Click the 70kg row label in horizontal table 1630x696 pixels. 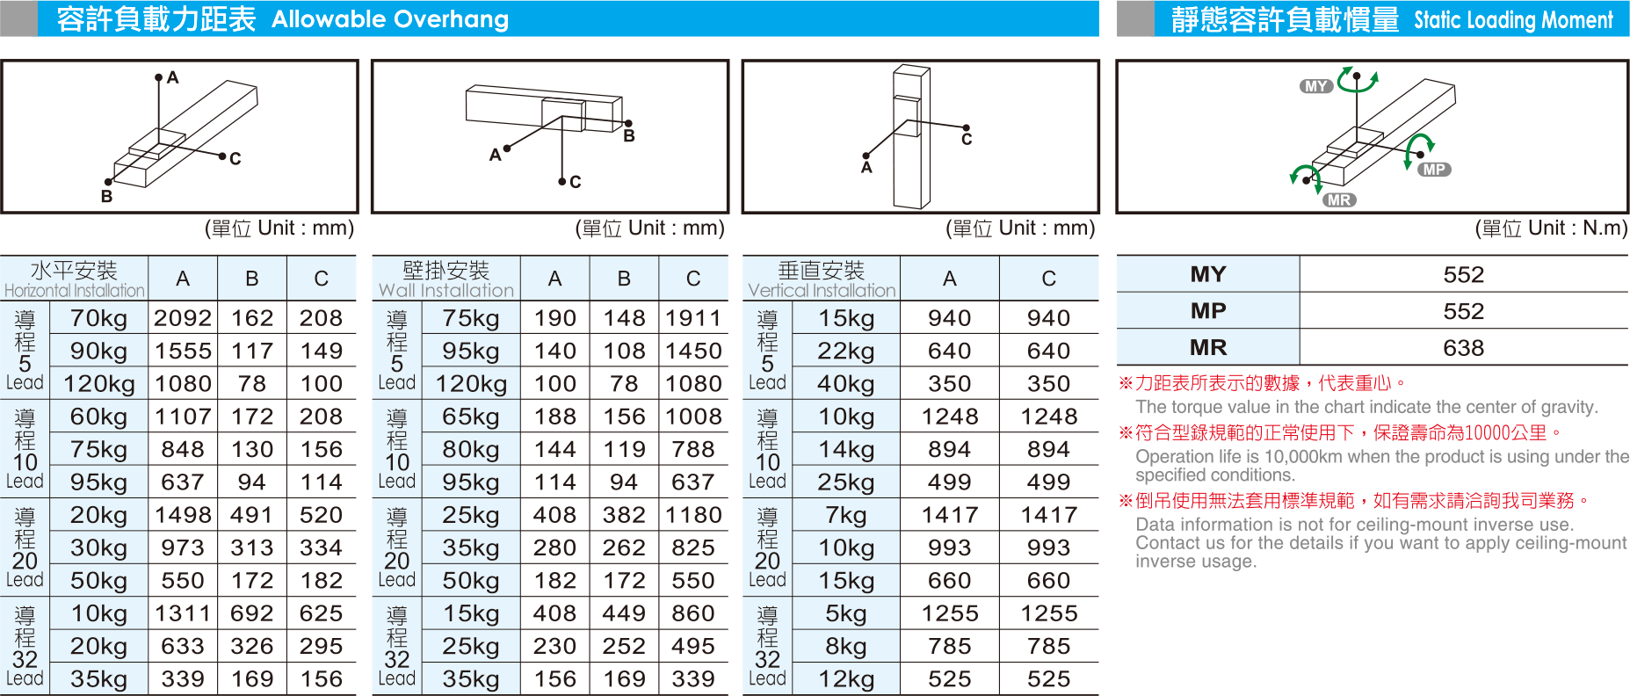pyautogui.click(x=98, y=318)
